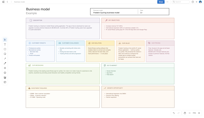Select the DESCRIPTION header label
This screenshot has width=204, height=118.
(x=38, y=20)
